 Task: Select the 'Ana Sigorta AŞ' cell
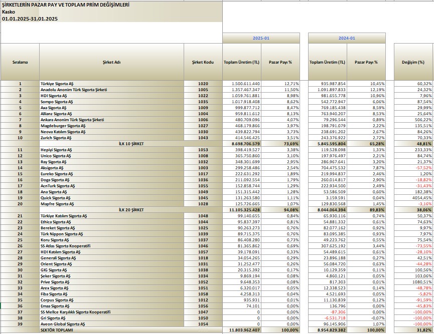pyautogui.click(x=111, y=192)
